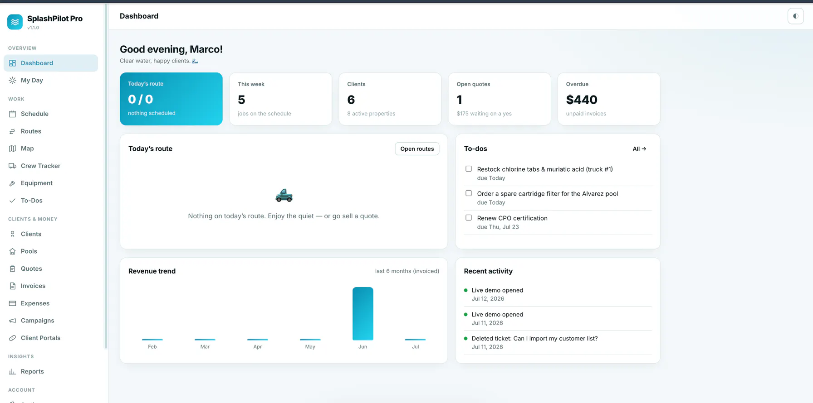Click the truck emoji in Today's route
The image size is (813, 403).
tap(284, 195)
